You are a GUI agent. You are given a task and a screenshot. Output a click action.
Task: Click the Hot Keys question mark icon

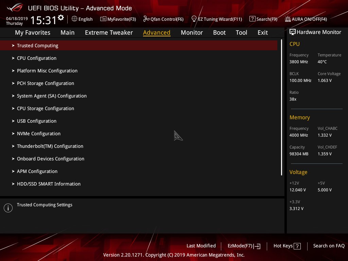point(297,246)
